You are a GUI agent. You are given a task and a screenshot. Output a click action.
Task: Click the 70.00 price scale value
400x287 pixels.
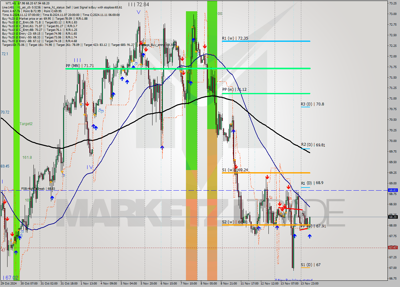pyautogui.click(x=392, y=141)
